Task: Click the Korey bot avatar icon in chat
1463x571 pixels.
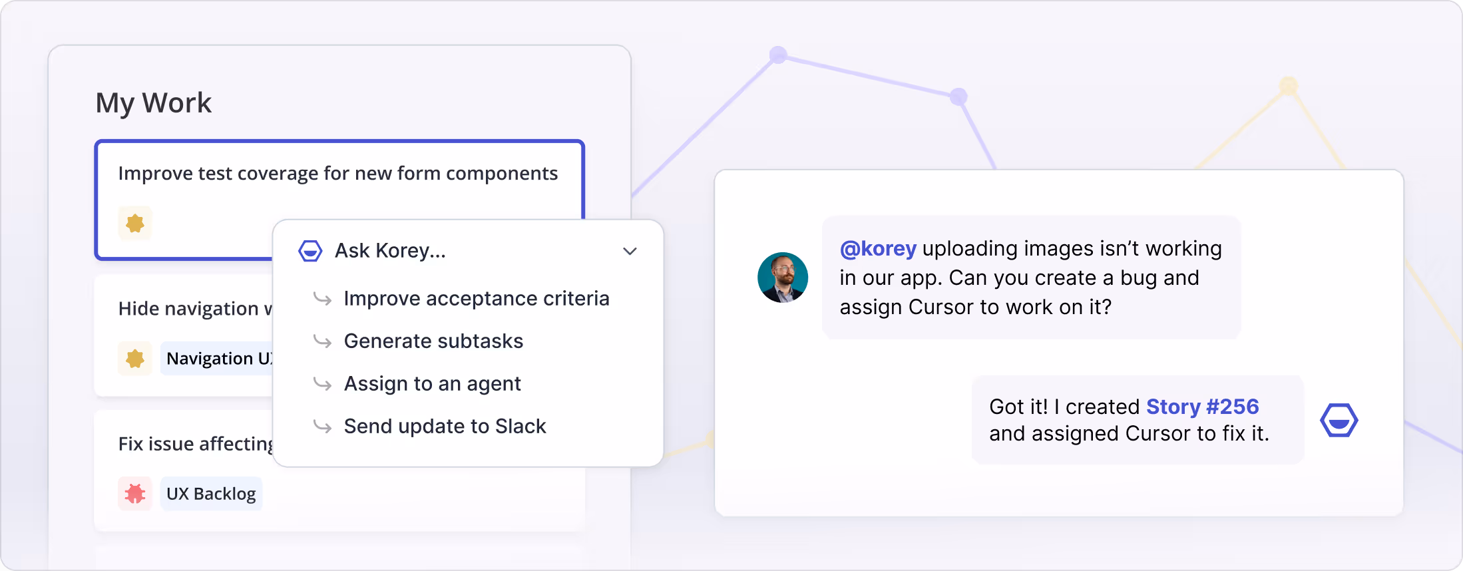Action: (1339, 420)
